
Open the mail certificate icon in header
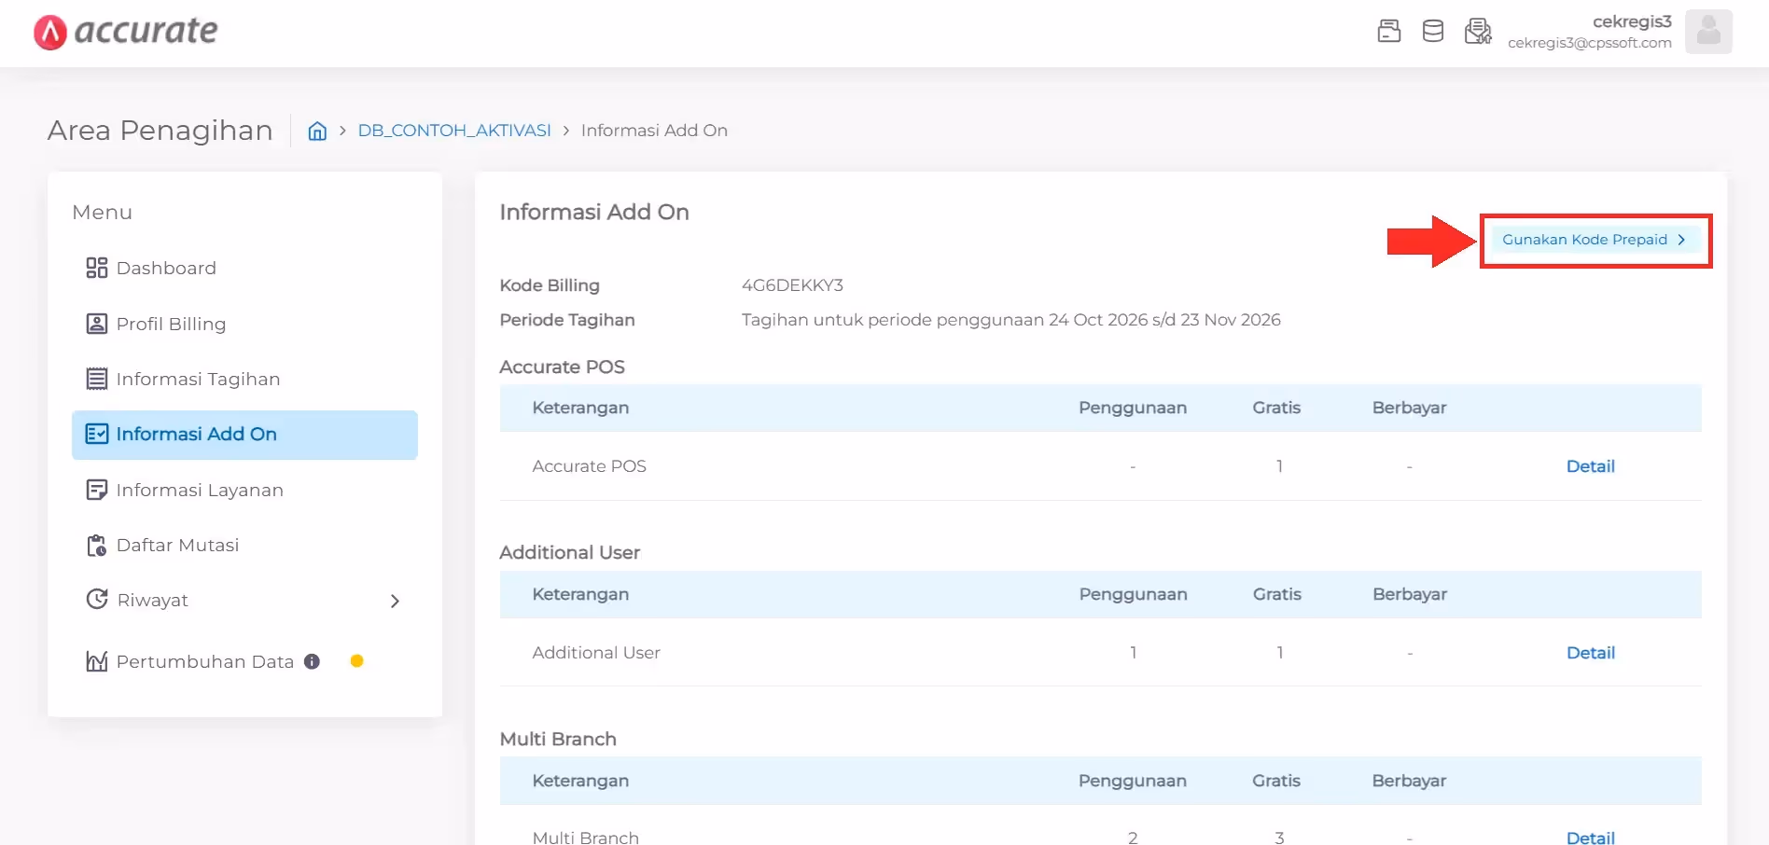pyautogui.click(x=1478, y=31)
